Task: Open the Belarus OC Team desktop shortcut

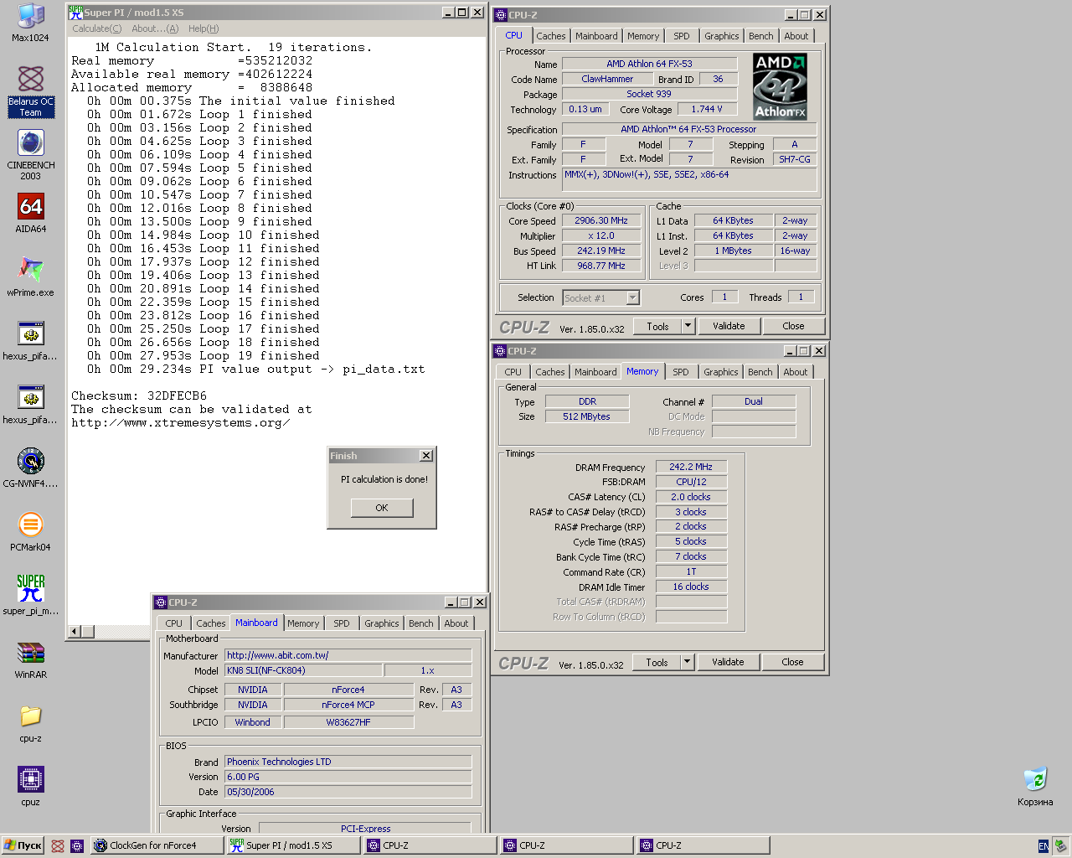Action: click(31, 90)
